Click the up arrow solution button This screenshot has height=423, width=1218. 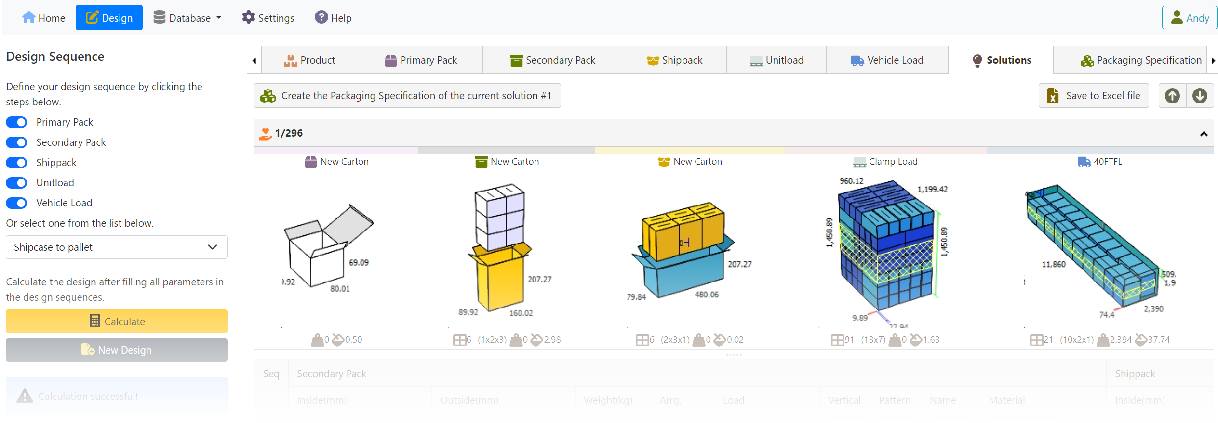pyautogui.click(x=1172, y=96)
